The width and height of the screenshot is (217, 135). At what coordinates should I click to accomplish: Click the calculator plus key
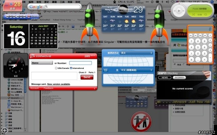tap(210, 50)
